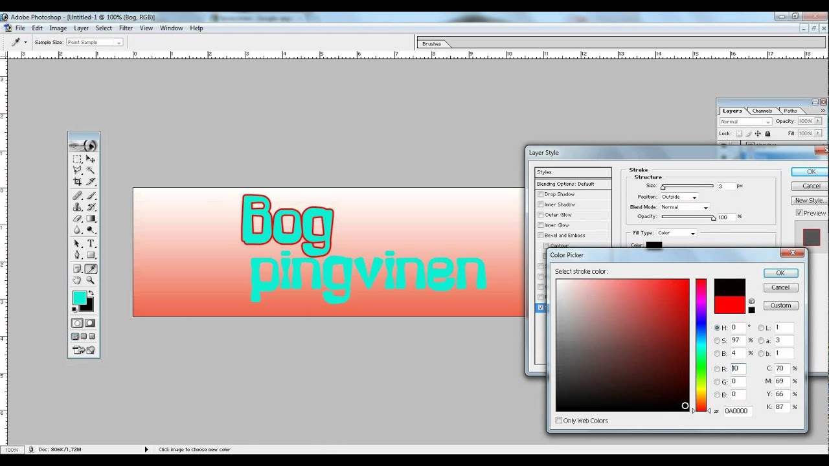Viewport: 829px width, 466px height.
Task: Switch to the Channels tab
Action: tap(762, 111)
